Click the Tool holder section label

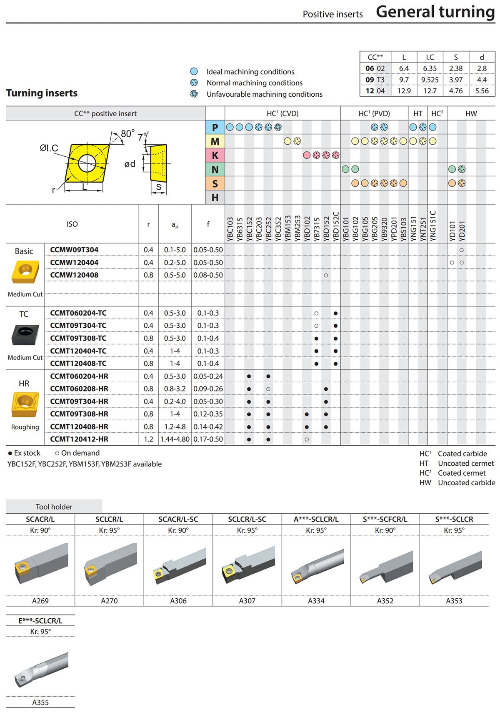click(x=54, y=507)
